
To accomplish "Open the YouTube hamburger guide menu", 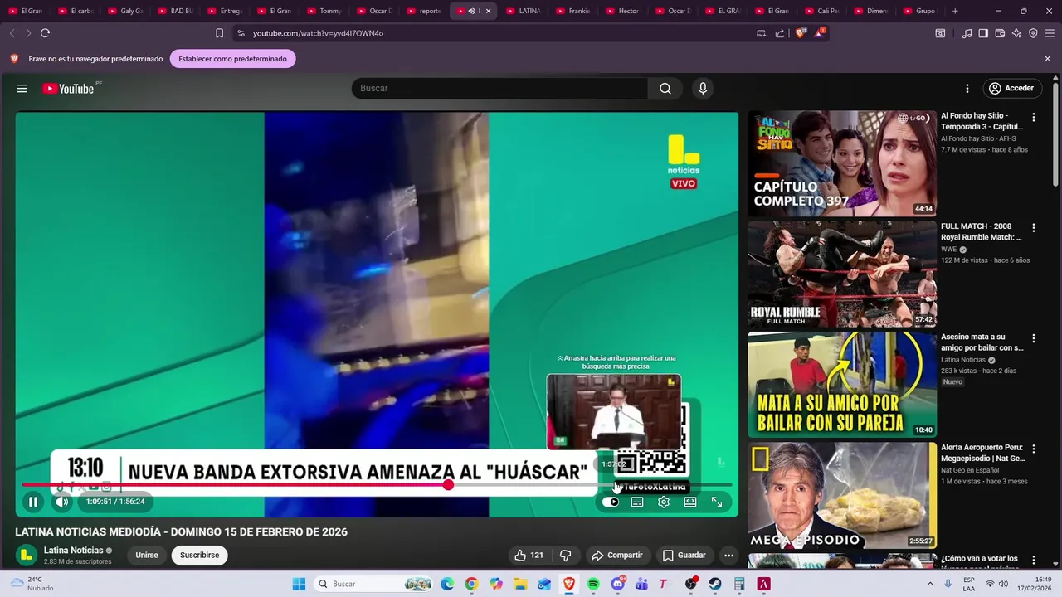I will [x=22, y=88].
